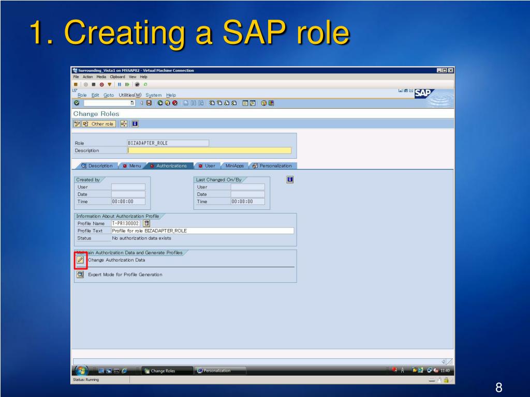The width and height of the screenshot is (530, 397).
Task: Click the Windows Start orb
Action: [x=81, y=371]
